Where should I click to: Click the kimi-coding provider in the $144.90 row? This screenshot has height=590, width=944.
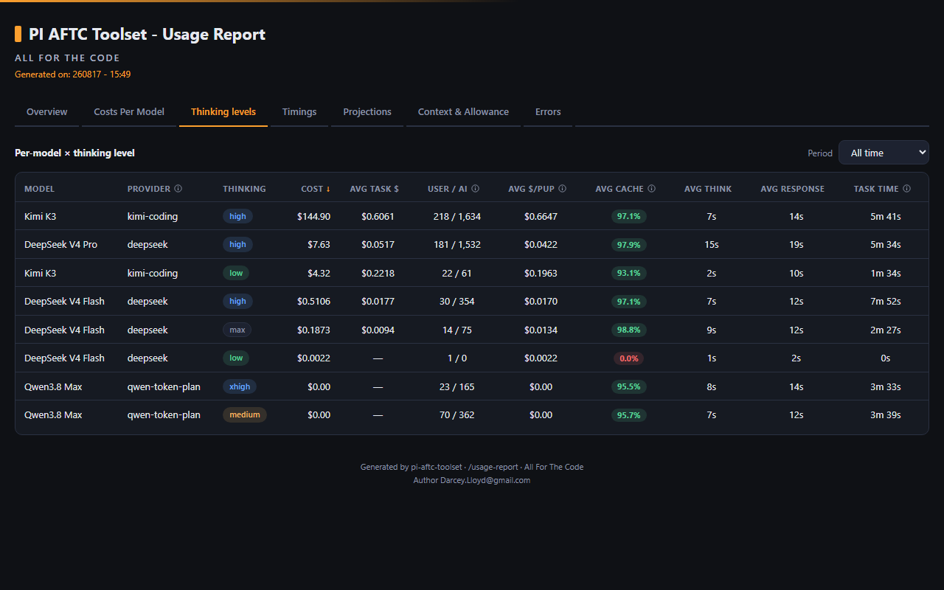(153, 216)
